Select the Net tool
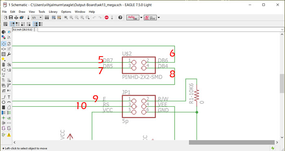 (9, 113)
